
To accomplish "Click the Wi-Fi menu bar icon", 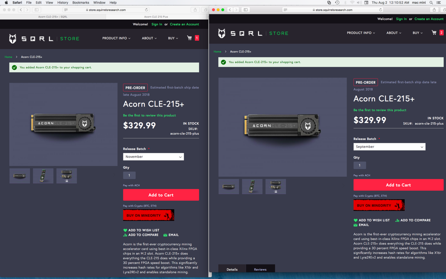I will (352, 3).
